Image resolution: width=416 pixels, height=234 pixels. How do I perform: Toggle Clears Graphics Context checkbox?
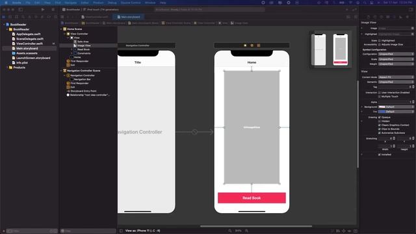click(380, 125)
